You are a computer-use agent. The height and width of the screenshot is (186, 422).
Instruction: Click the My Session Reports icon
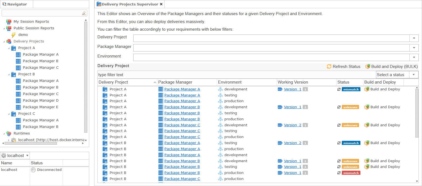(9, 22)
